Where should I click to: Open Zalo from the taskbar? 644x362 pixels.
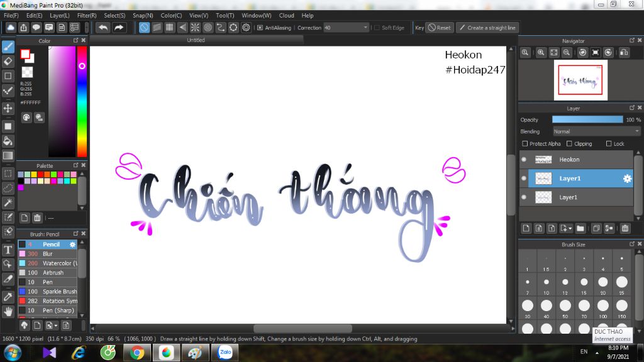225,353
